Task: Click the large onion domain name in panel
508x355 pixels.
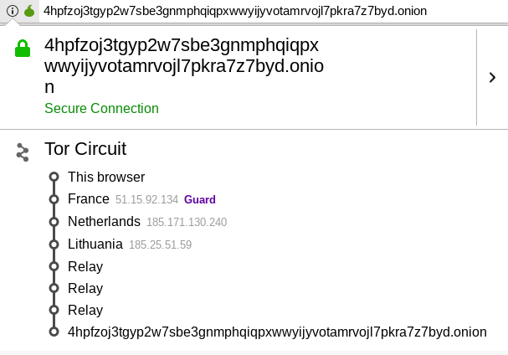Action: (x=184, y=66)
